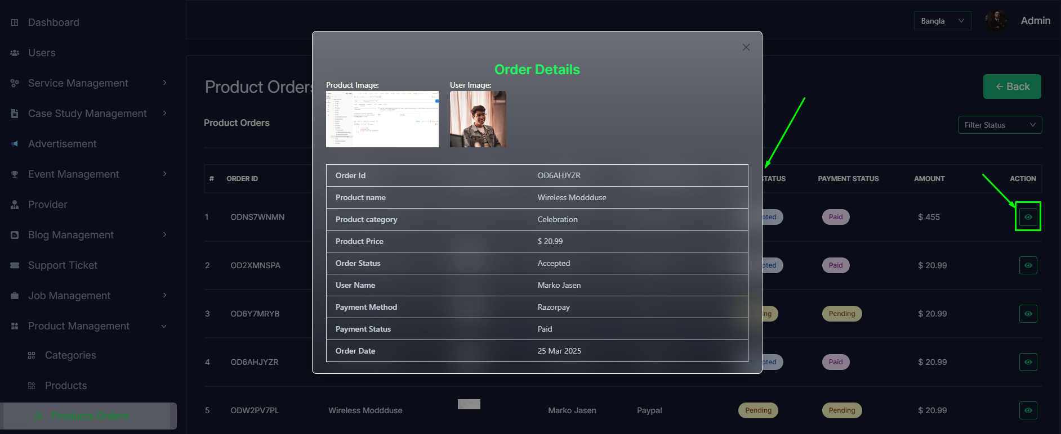Click the green Back button

point(1012,87)
